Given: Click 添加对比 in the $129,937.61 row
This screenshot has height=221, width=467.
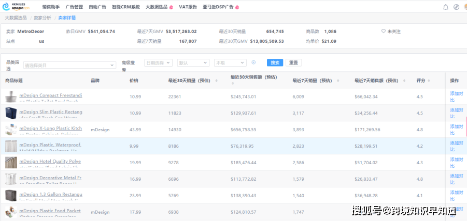Looking at the screenshot, I should (x=457, y=113).
